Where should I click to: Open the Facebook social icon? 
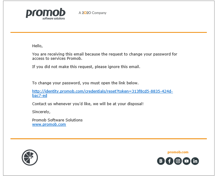169,161
